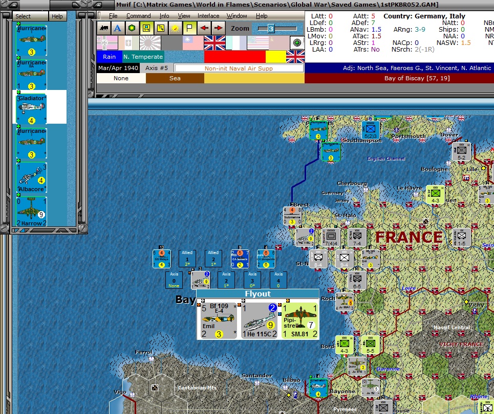This screenshot has height=414, width=494.
Task: Click the Allied 2 sea box
Action: [x=213, y=259]
